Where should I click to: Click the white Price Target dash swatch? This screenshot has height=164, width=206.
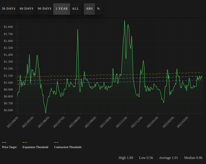pos(4,142)
